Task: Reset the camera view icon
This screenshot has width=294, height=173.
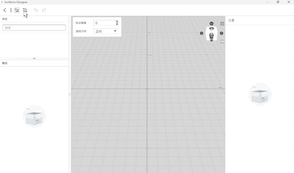Action: (222, 24)
